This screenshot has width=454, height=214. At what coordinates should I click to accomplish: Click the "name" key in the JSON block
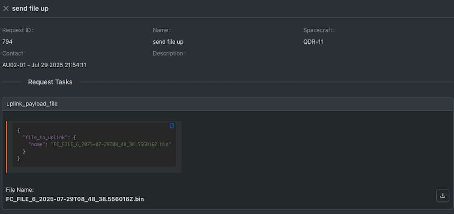(36, 144)
